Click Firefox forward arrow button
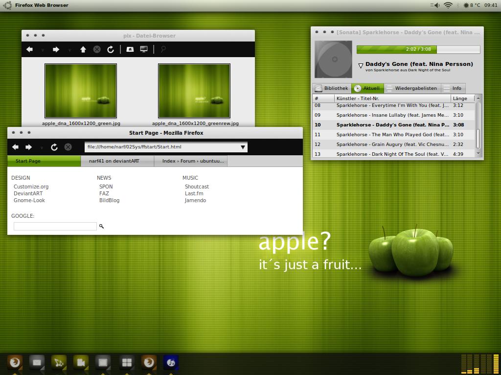The width and height of the screenshot is (501, 375). point(28,147)
